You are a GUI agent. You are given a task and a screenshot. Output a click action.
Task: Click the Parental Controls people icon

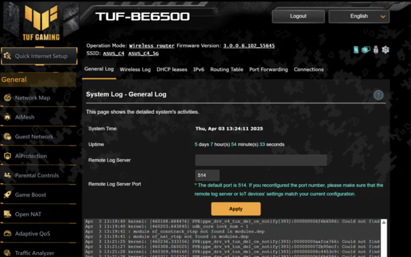[7, 175]
